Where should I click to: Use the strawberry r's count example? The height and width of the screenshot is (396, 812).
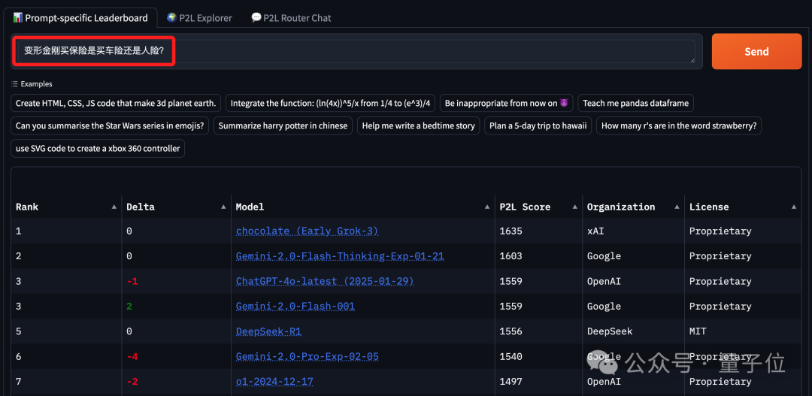(x=679, y=126)
